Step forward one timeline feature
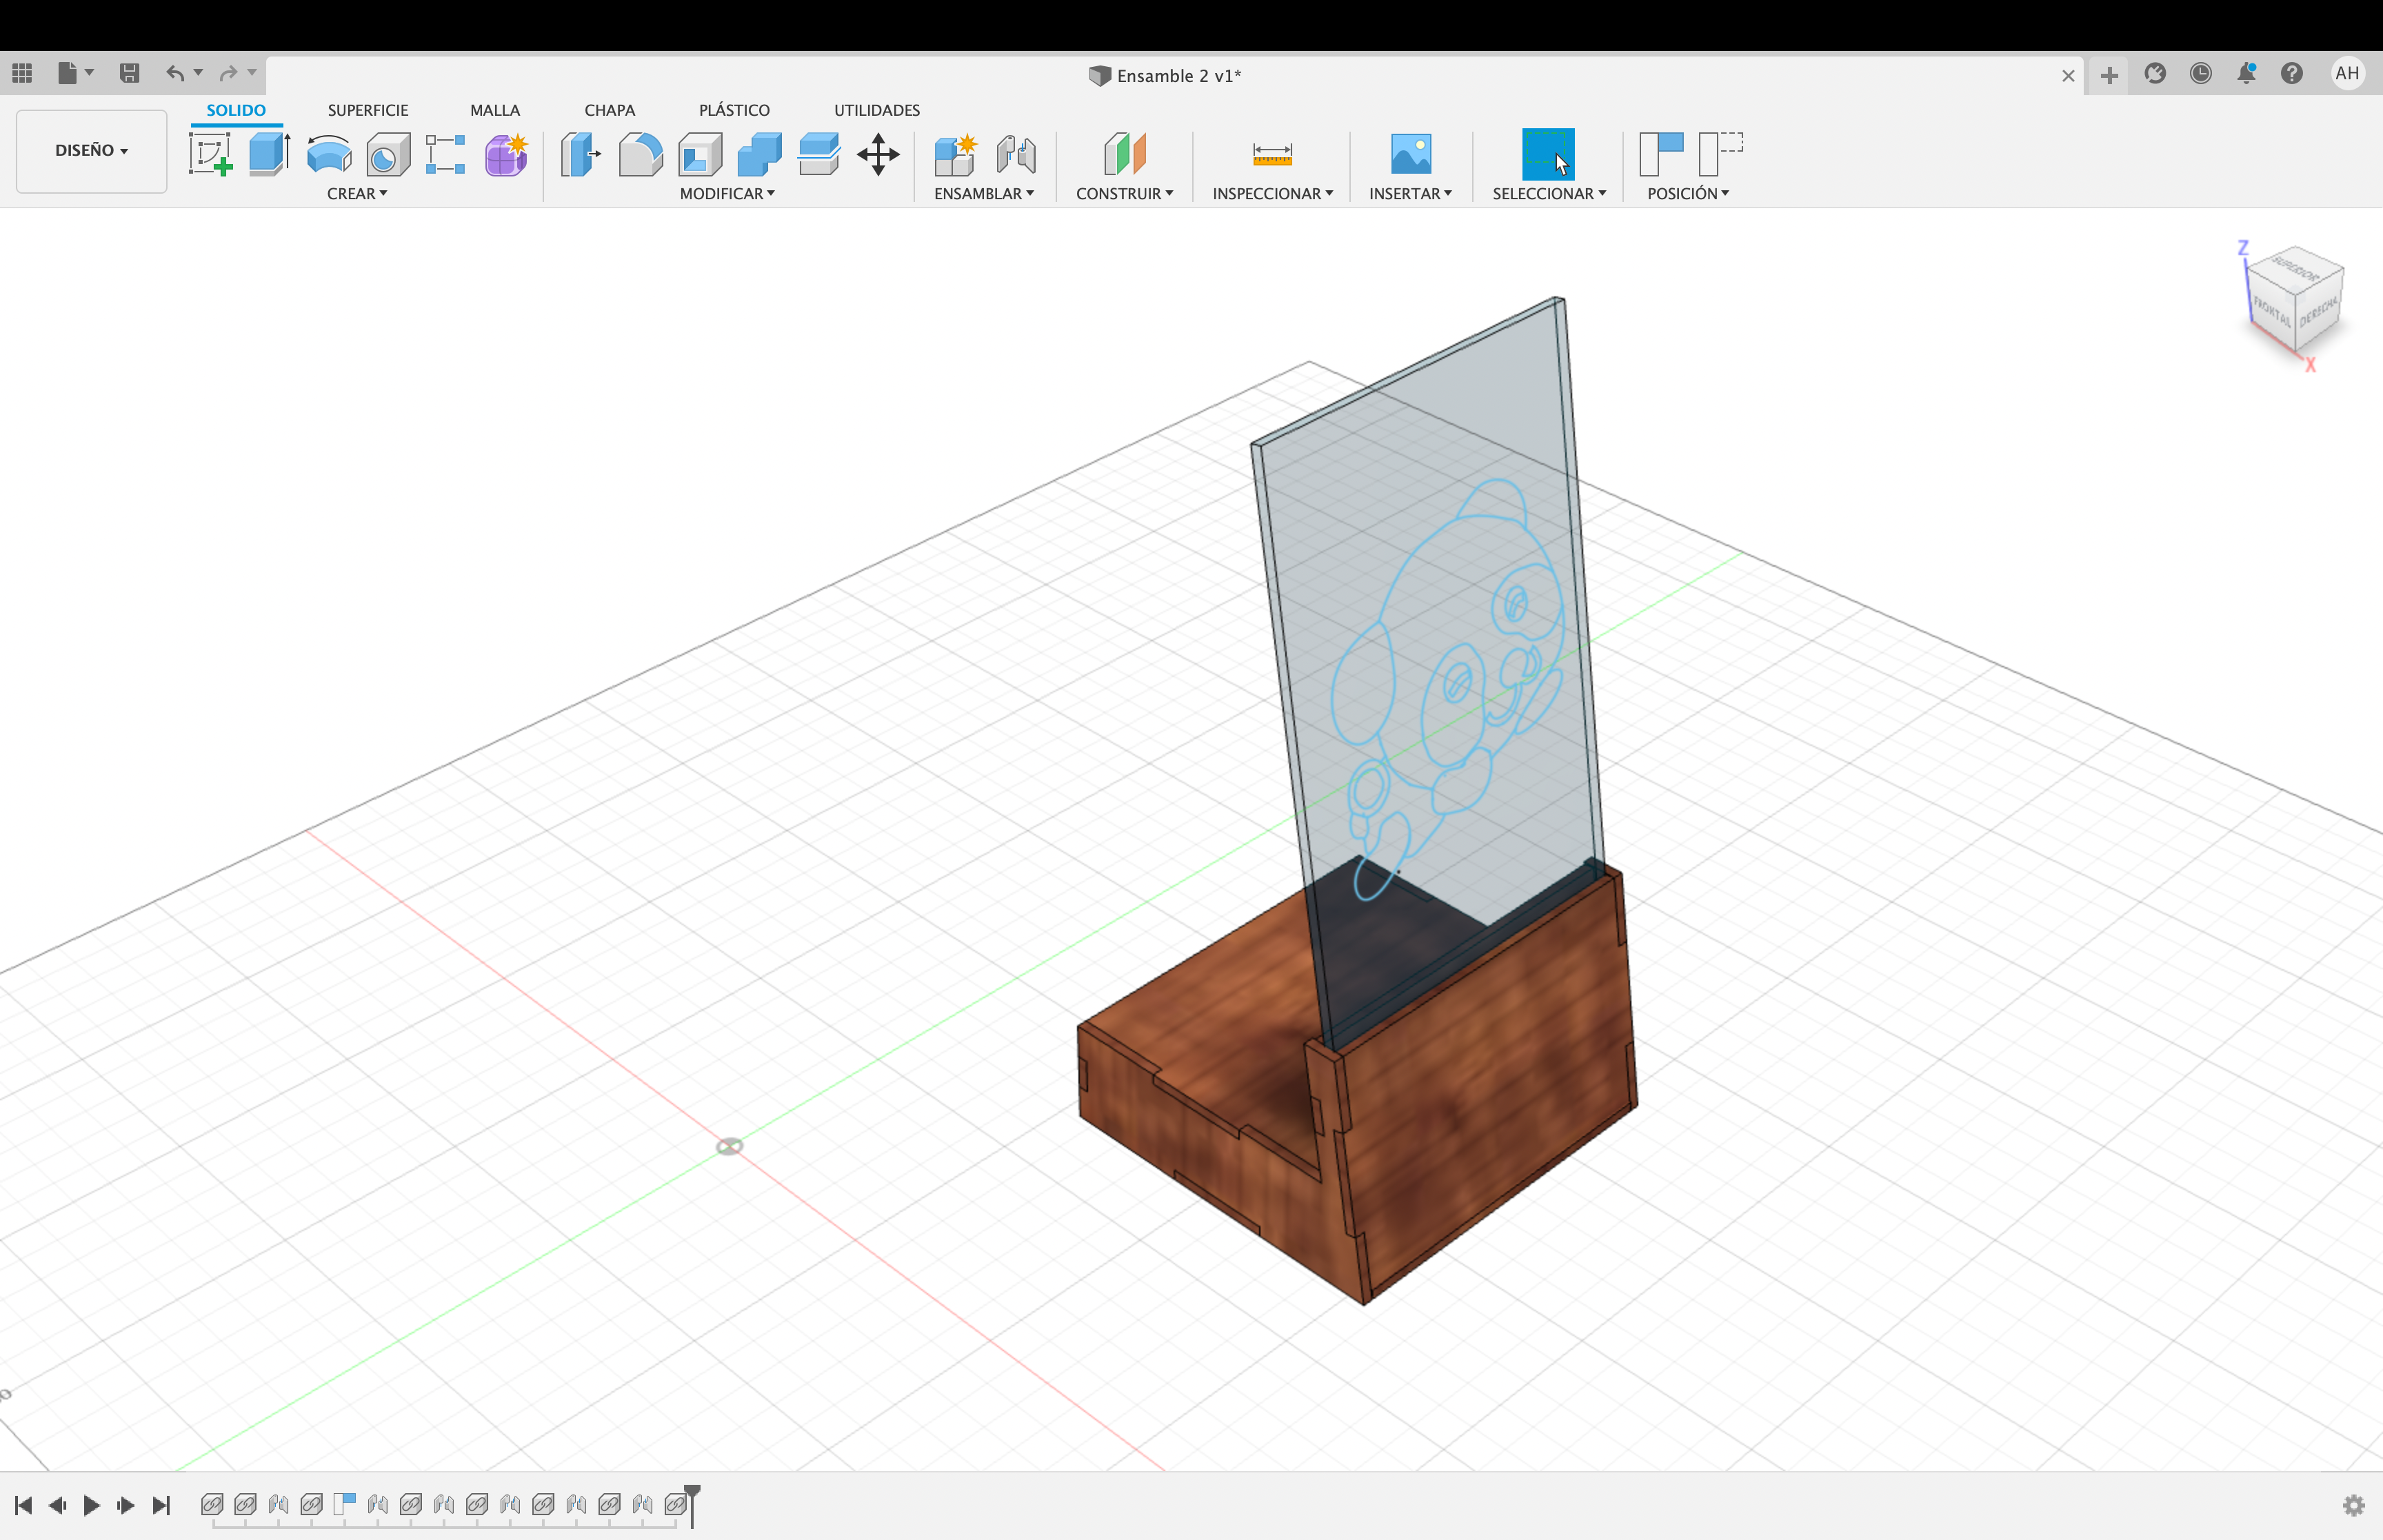The width and height of the screenshot is (2383, 1540). coord(126,1505)
